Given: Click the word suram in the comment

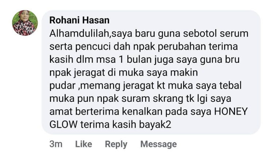Looking at the screenshot, I should [x=136, y=98].
